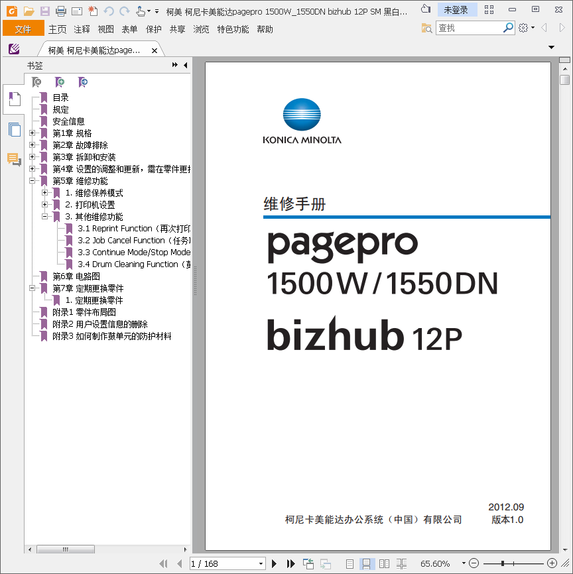This screenshot has width=573, height=574.
Task: Select 附录1 零件布局图 bookmark
Action: click(x=84, y=312)
